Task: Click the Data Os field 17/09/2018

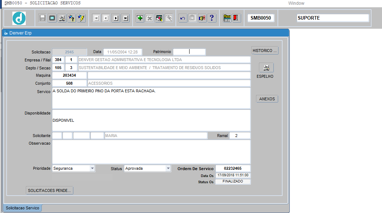Action: coord(233,175)
